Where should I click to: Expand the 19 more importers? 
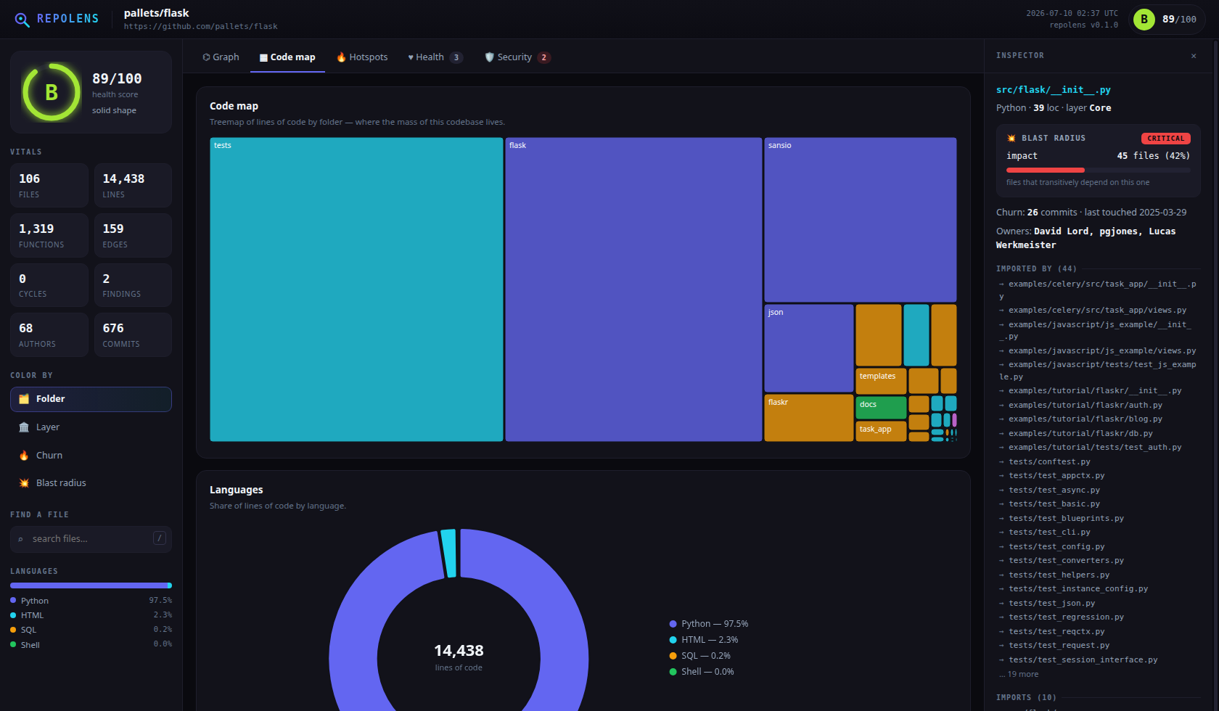(x=1019, y=675)
